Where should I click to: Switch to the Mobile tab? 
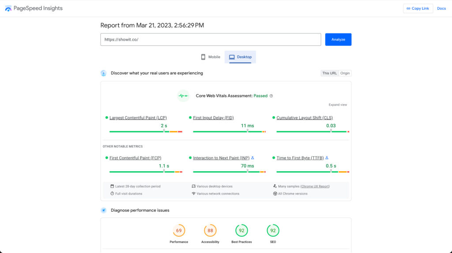click(211, 57)
